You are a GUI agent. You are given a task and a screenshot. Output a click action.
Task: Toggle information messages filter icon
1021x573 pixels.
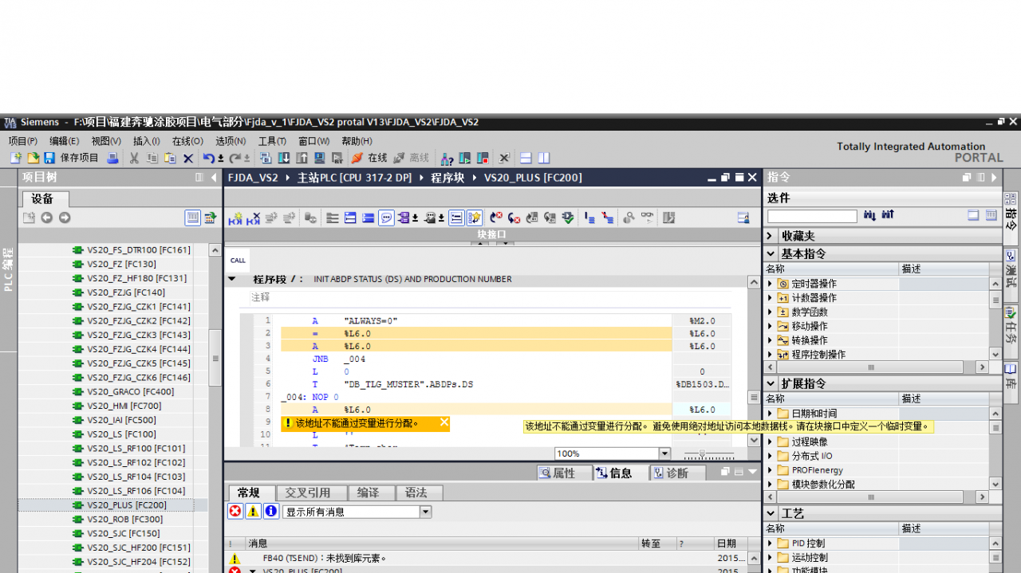click(270, 512)
